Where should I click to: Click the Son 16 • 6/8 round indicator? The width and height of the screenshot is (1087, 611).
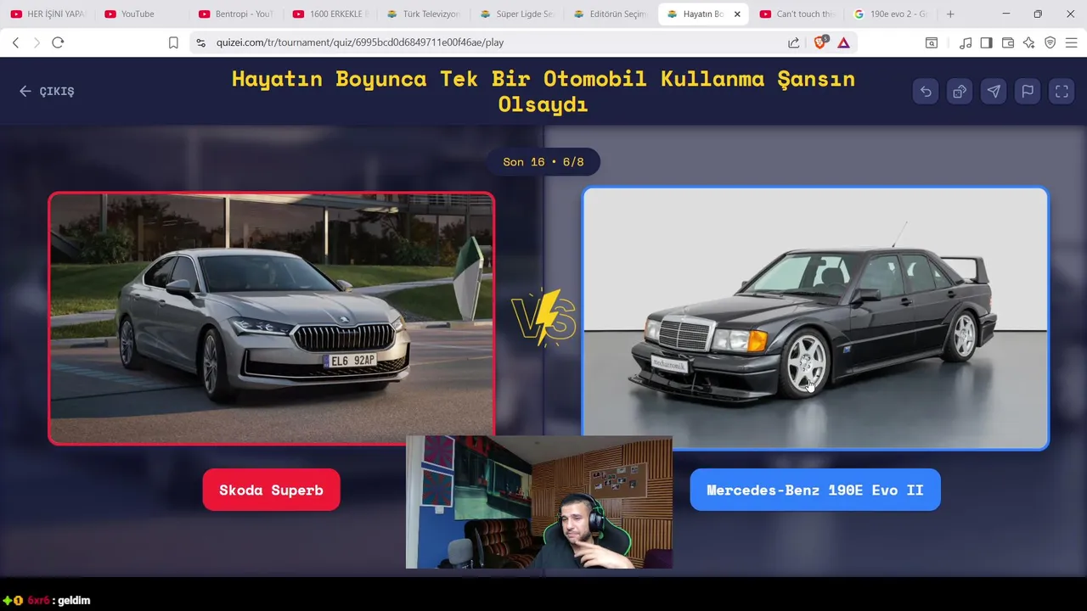543,161
